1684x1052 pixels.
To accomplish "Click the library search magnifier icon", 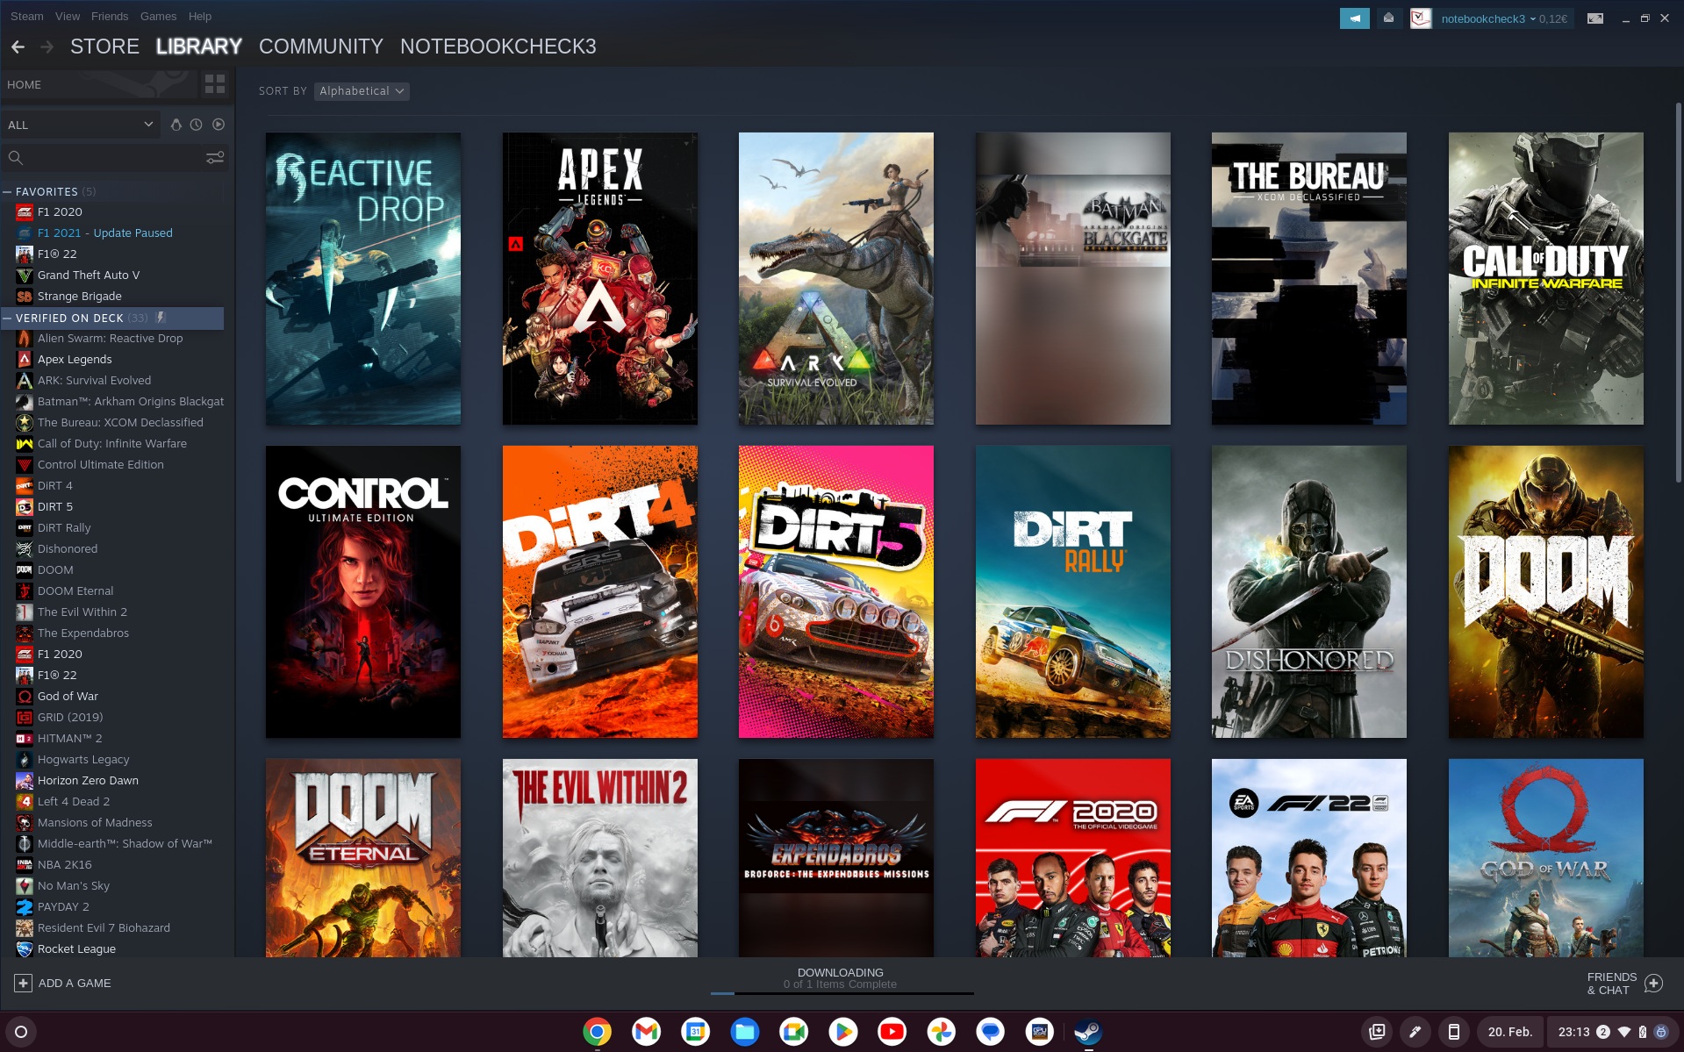I will click(15, 158).
